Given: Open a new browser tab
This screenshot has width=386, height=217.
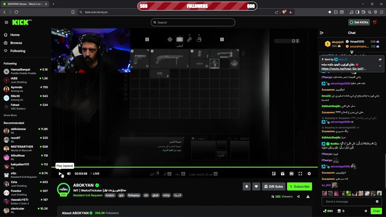Looking at the screenshot, I should tap(53, 4).
